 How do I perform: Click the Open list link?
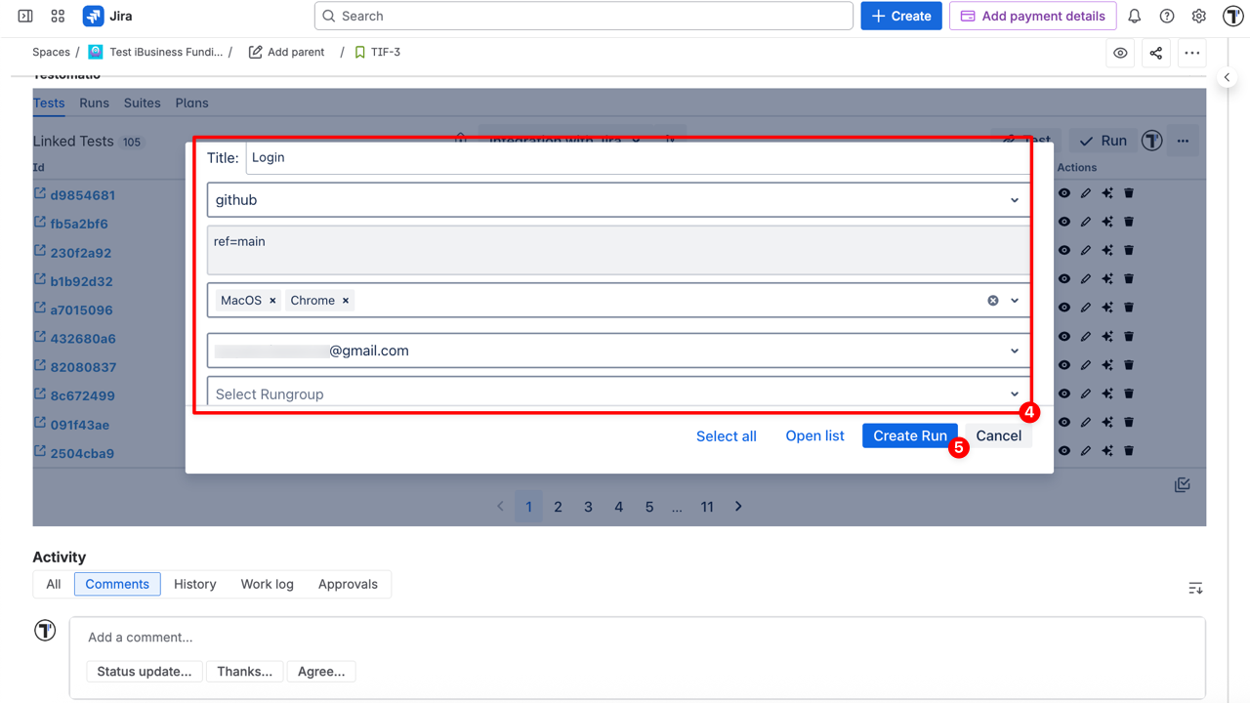814,435
